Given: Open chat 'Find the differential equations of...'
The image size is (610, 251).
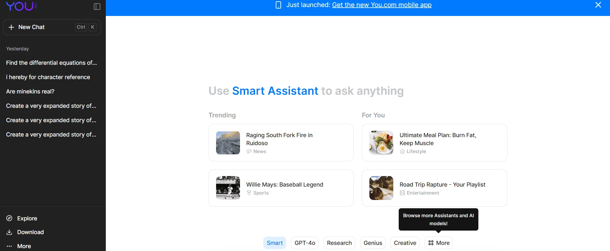Looking at the screenshot, I should pyautogui.click(x=52, y=63).
